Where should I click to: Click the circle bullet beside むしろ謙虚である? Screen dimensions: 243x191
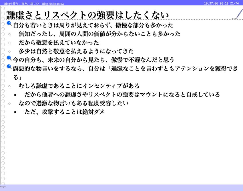pos(9,86)
